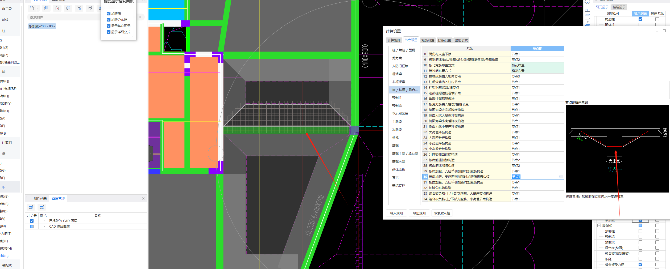The image size is (670, 269).
Task: Select 基础主梁 / 承台梁 category
Action: pyautogui.click(x=405, y=153)
